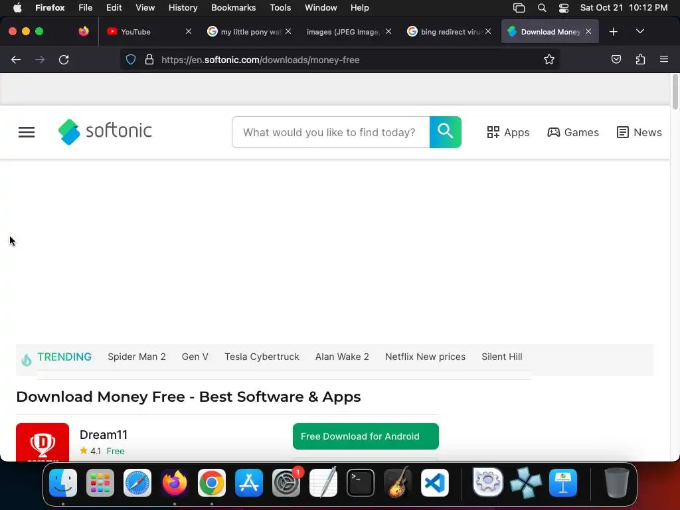Open a new tab with the plus icon
The height and width of the screenshot is (510, 680).
(x=613, y=32)
